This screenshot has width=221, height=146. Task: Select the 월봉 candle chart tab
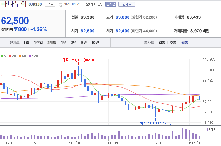(184, 43)
